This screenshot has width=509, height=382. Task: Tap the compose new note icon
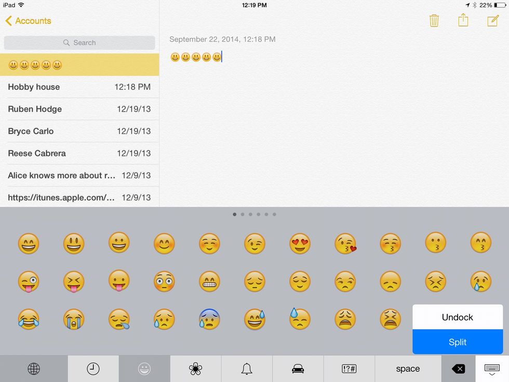492,20
